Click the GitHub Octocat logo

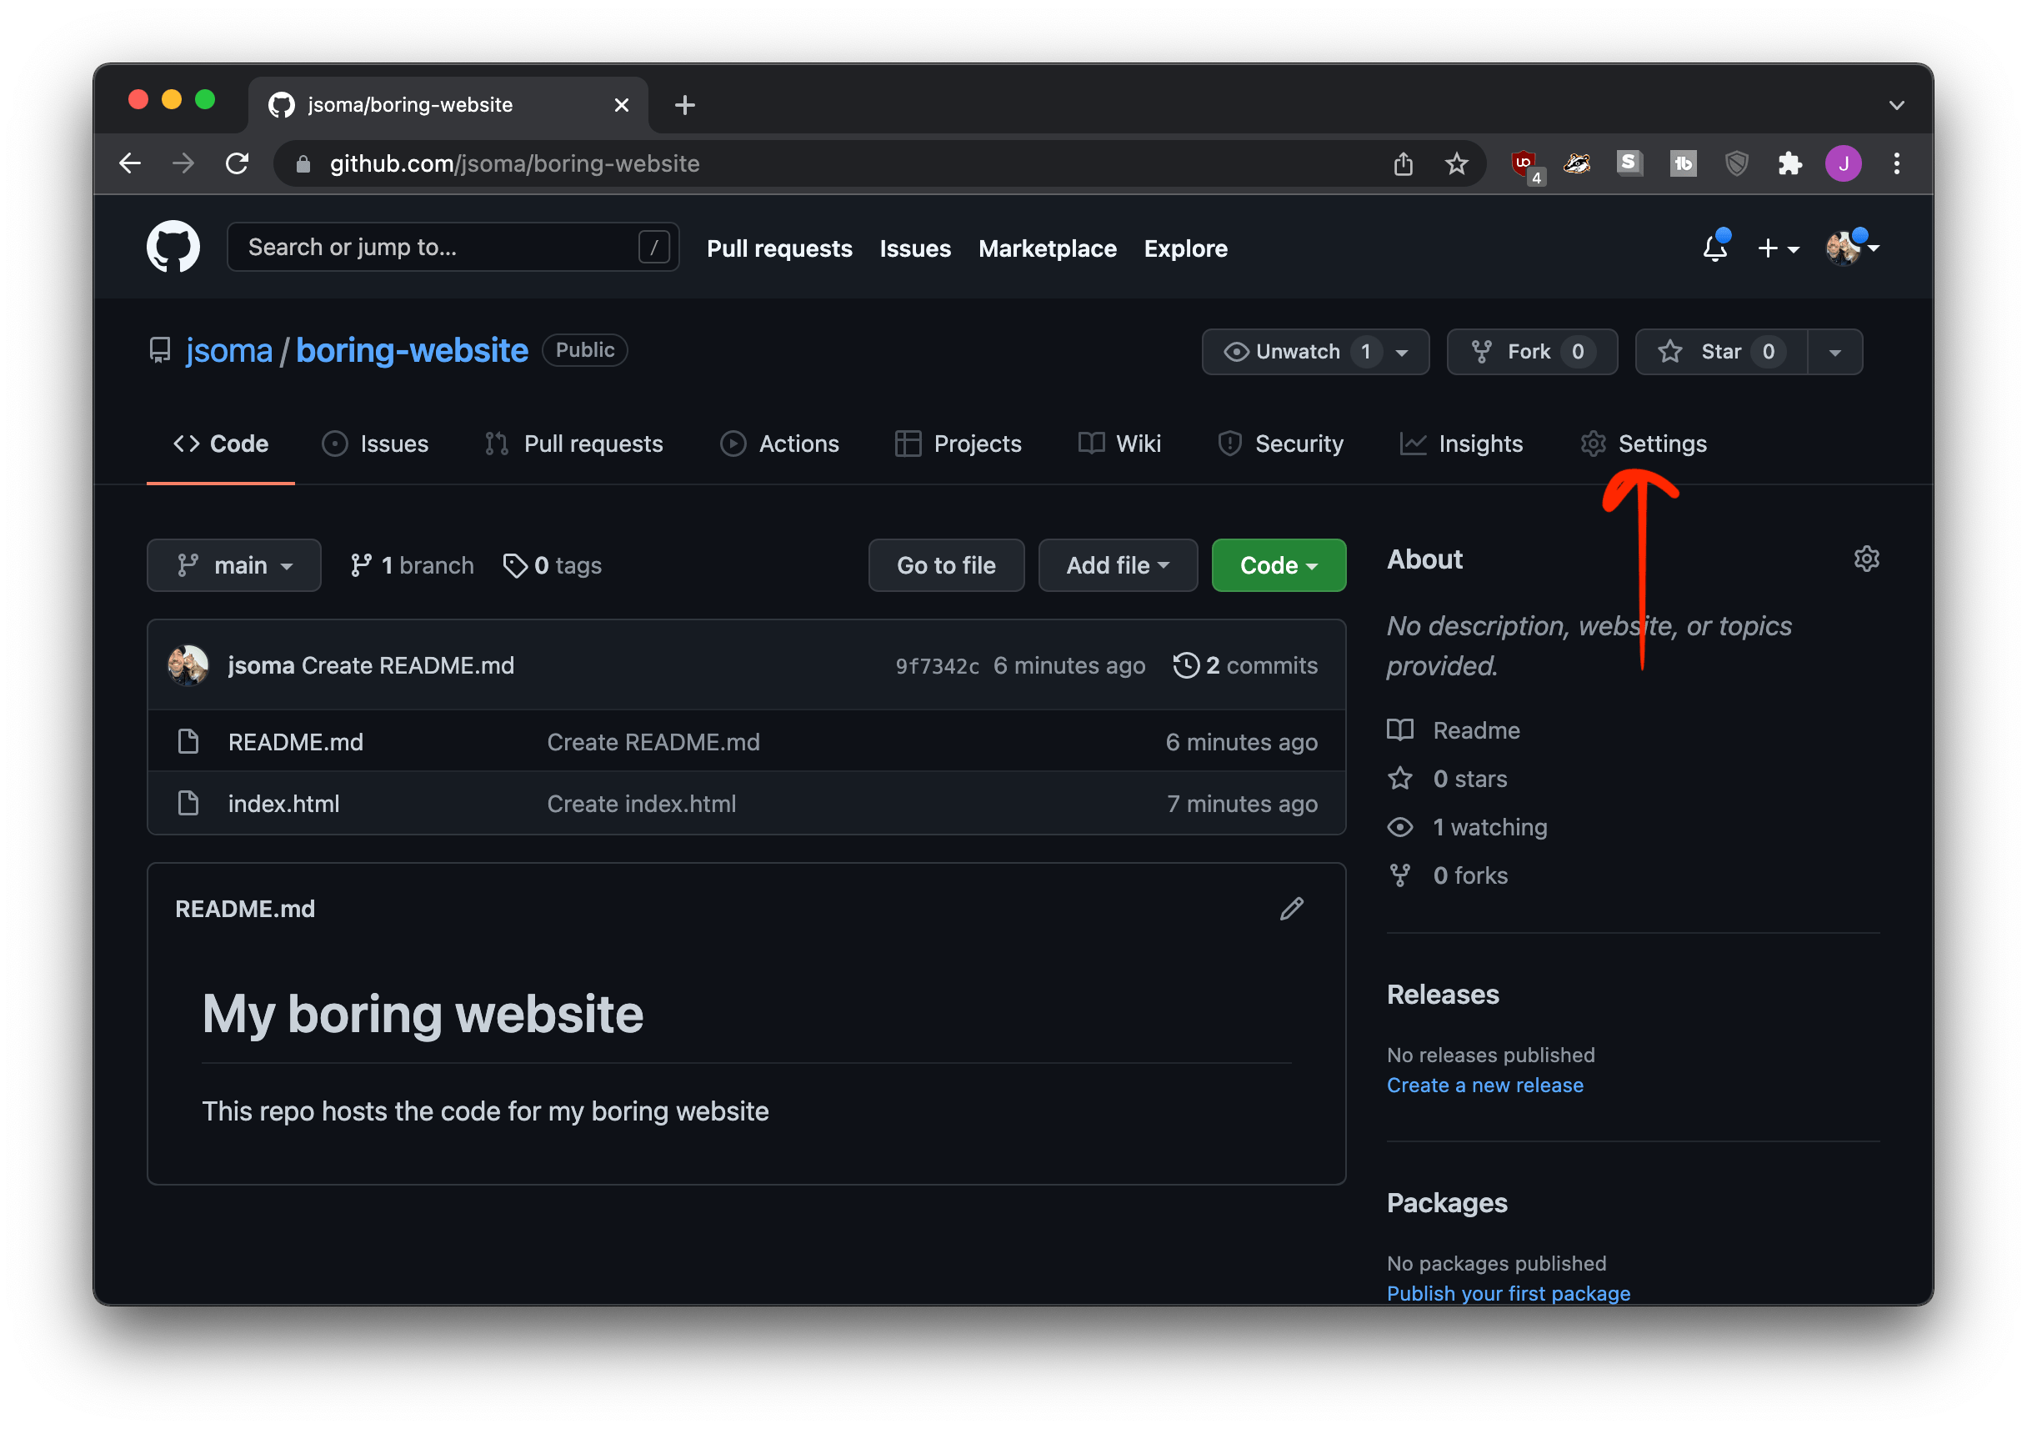pyautogui.click(x=173, y=248)
